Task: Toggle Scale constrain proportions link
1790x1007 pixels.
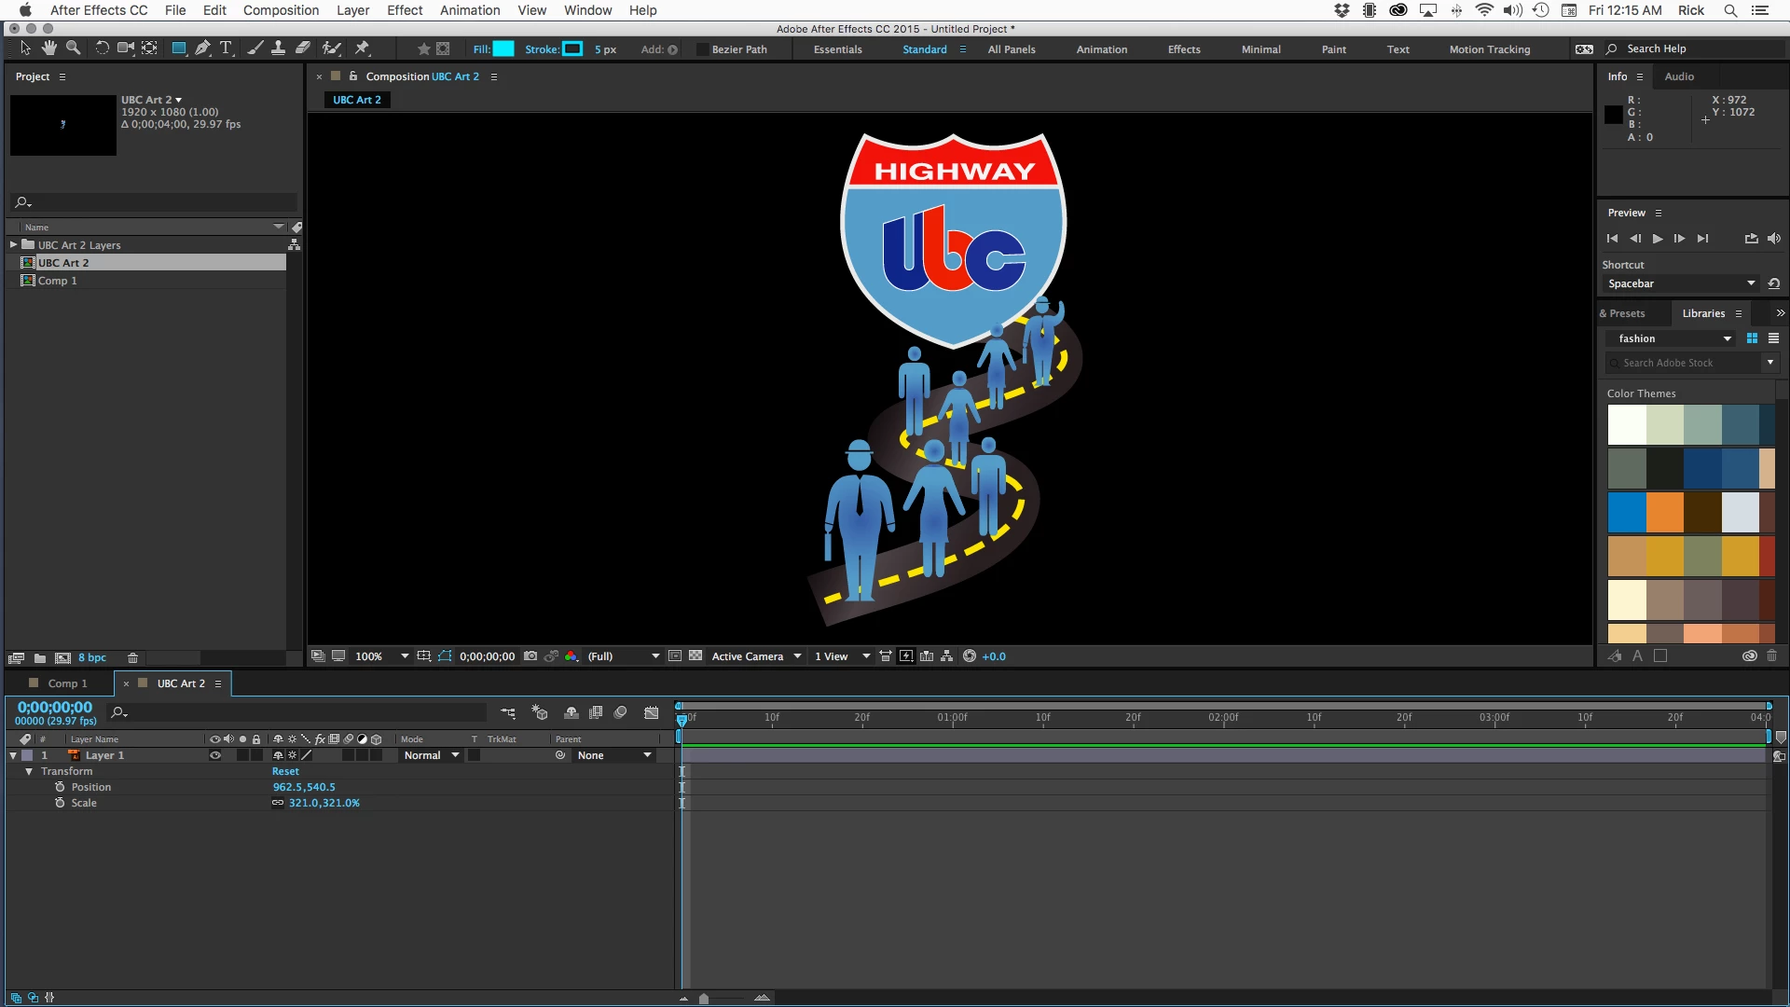Action: point(278,803)
